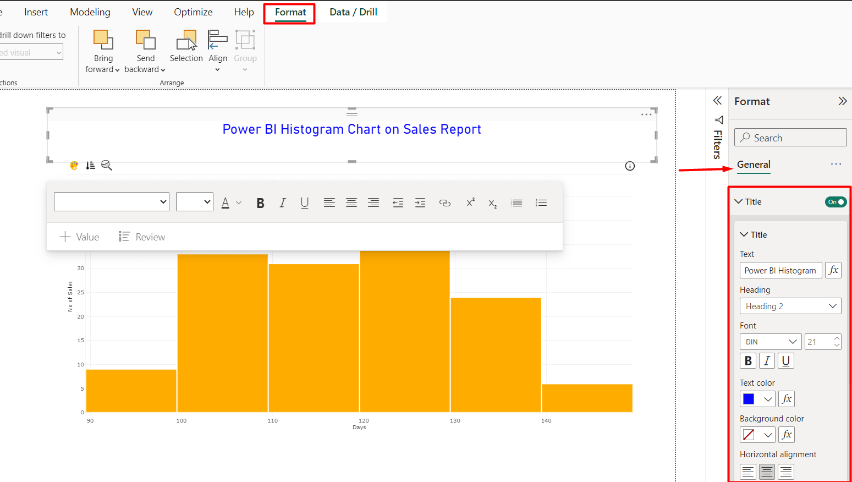852x482 pixels.
Task: Click the visual info icon on the histogram
Action: coord(630,166)
